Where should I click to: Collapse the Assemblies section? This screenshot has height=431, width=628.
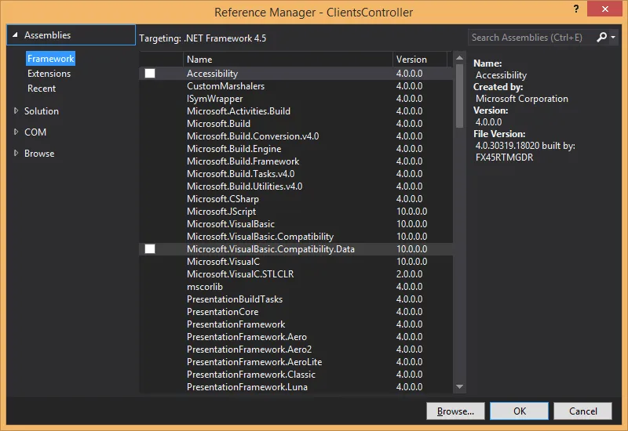(15, 34)
